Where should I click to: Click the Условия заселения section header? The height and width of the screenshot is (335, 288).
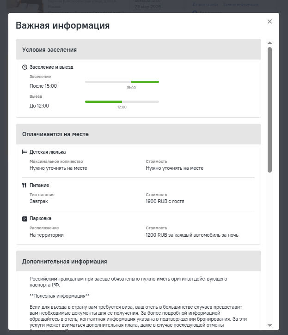pyautogui.click(x=138, y=49)
